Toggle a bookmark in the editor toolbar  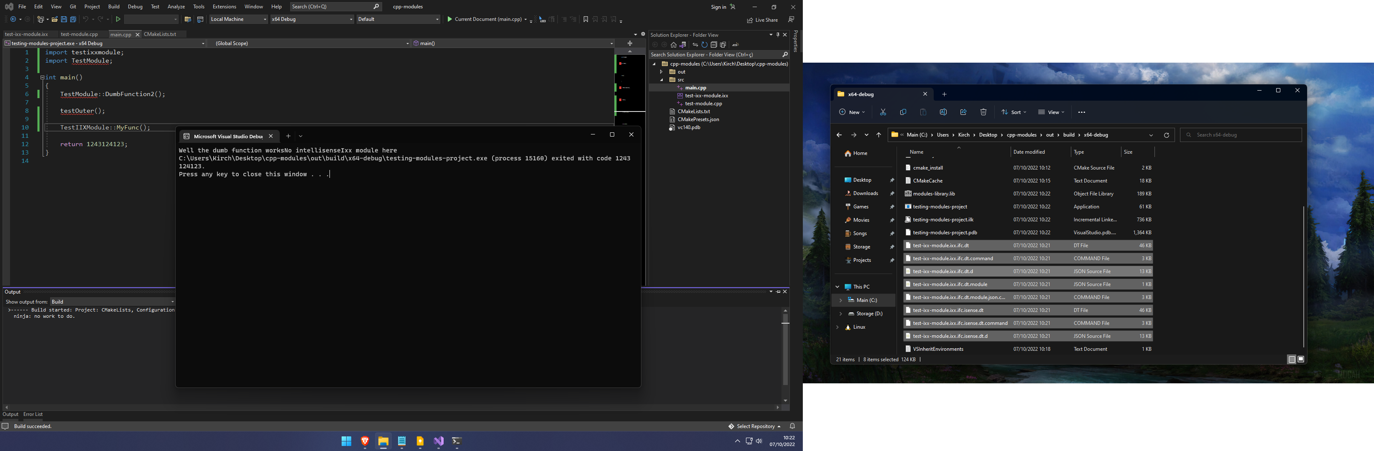[586, 20]
